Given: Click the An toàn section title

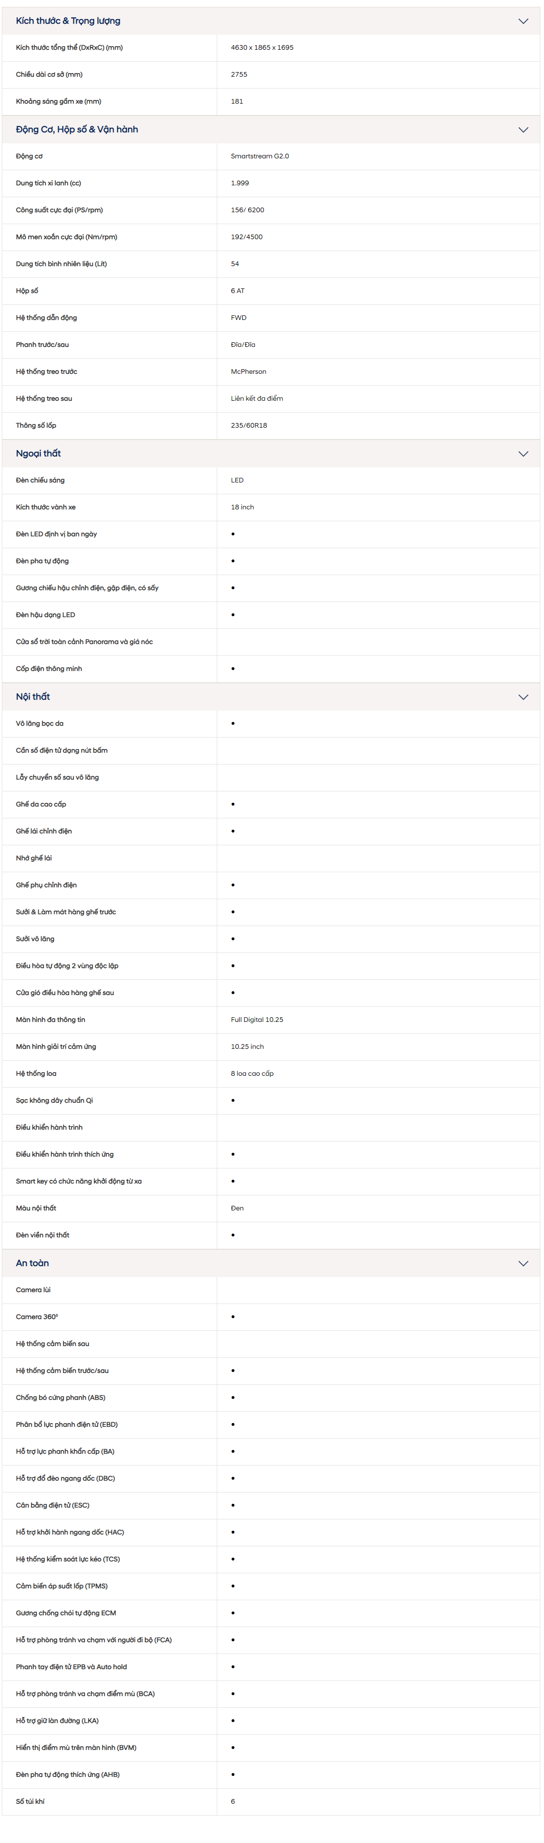Looking at the screenshot, I should tap(32, 1264).
